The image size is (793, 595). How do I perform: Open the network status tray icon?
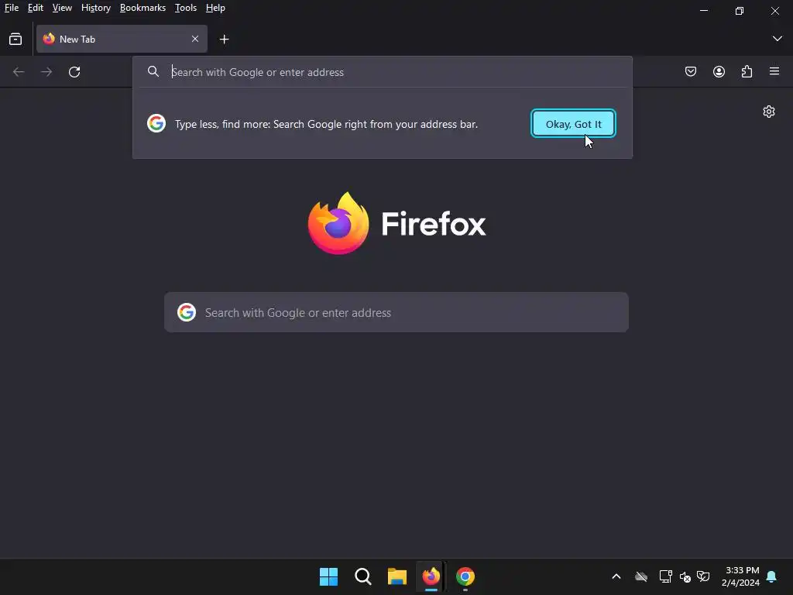665,576
